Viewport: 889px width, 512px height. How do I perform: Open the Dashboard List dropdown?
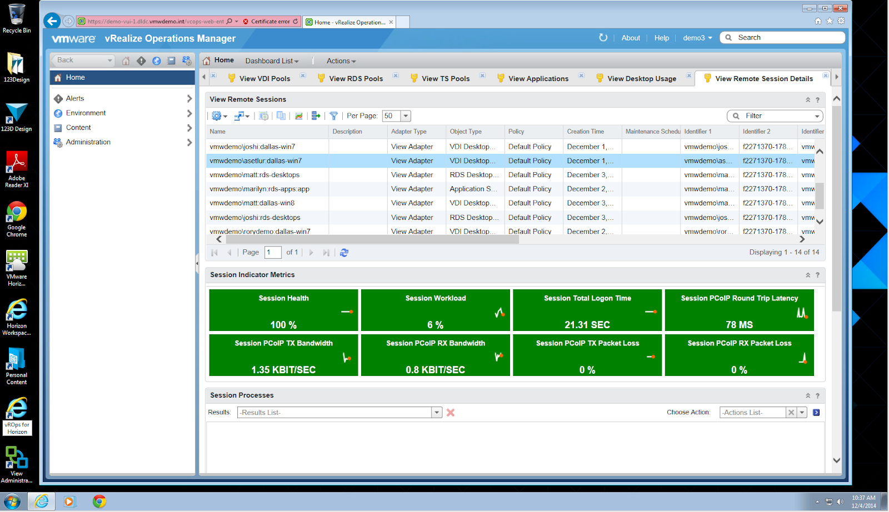[272, 61]
